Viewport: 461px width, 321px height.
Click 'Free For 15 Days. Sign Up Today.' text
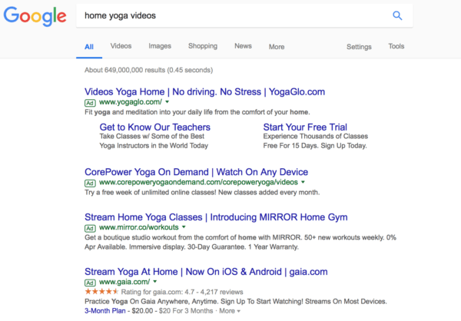click(315, 145)
